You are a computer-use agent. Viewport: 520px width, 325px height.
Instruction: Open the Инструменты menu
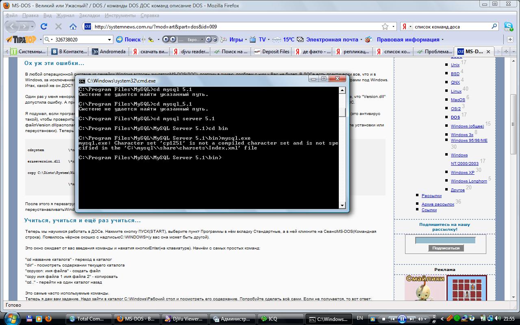click(x=120, y=15)
